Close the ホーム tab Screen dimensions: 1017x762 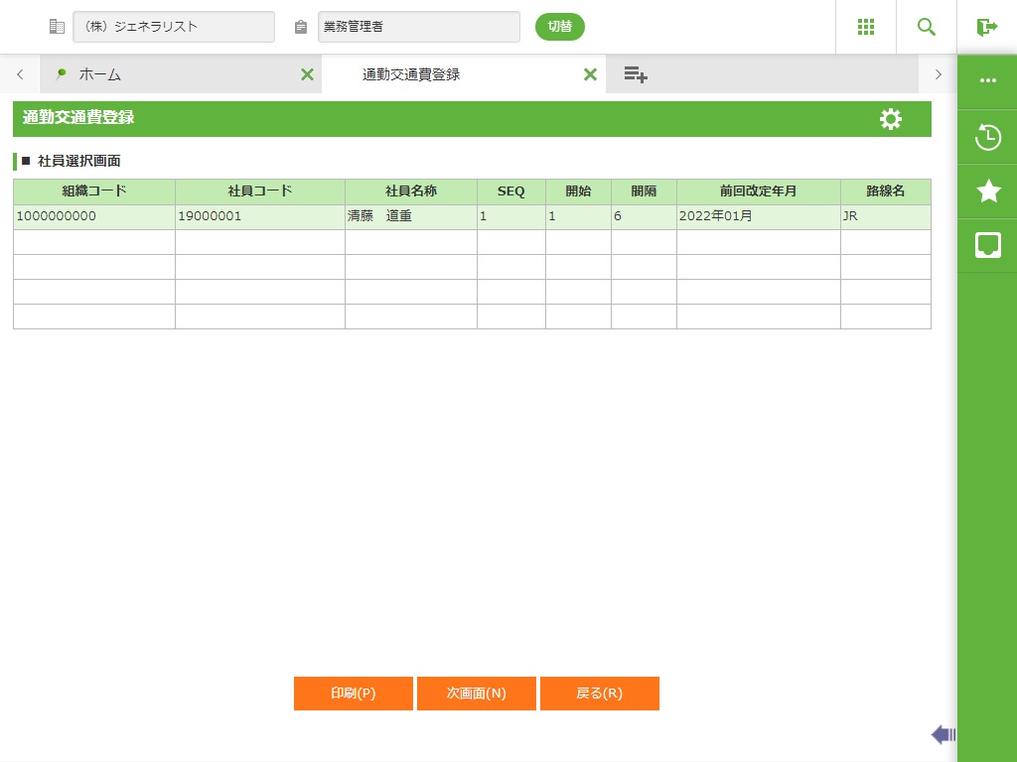tap(307, 74)
